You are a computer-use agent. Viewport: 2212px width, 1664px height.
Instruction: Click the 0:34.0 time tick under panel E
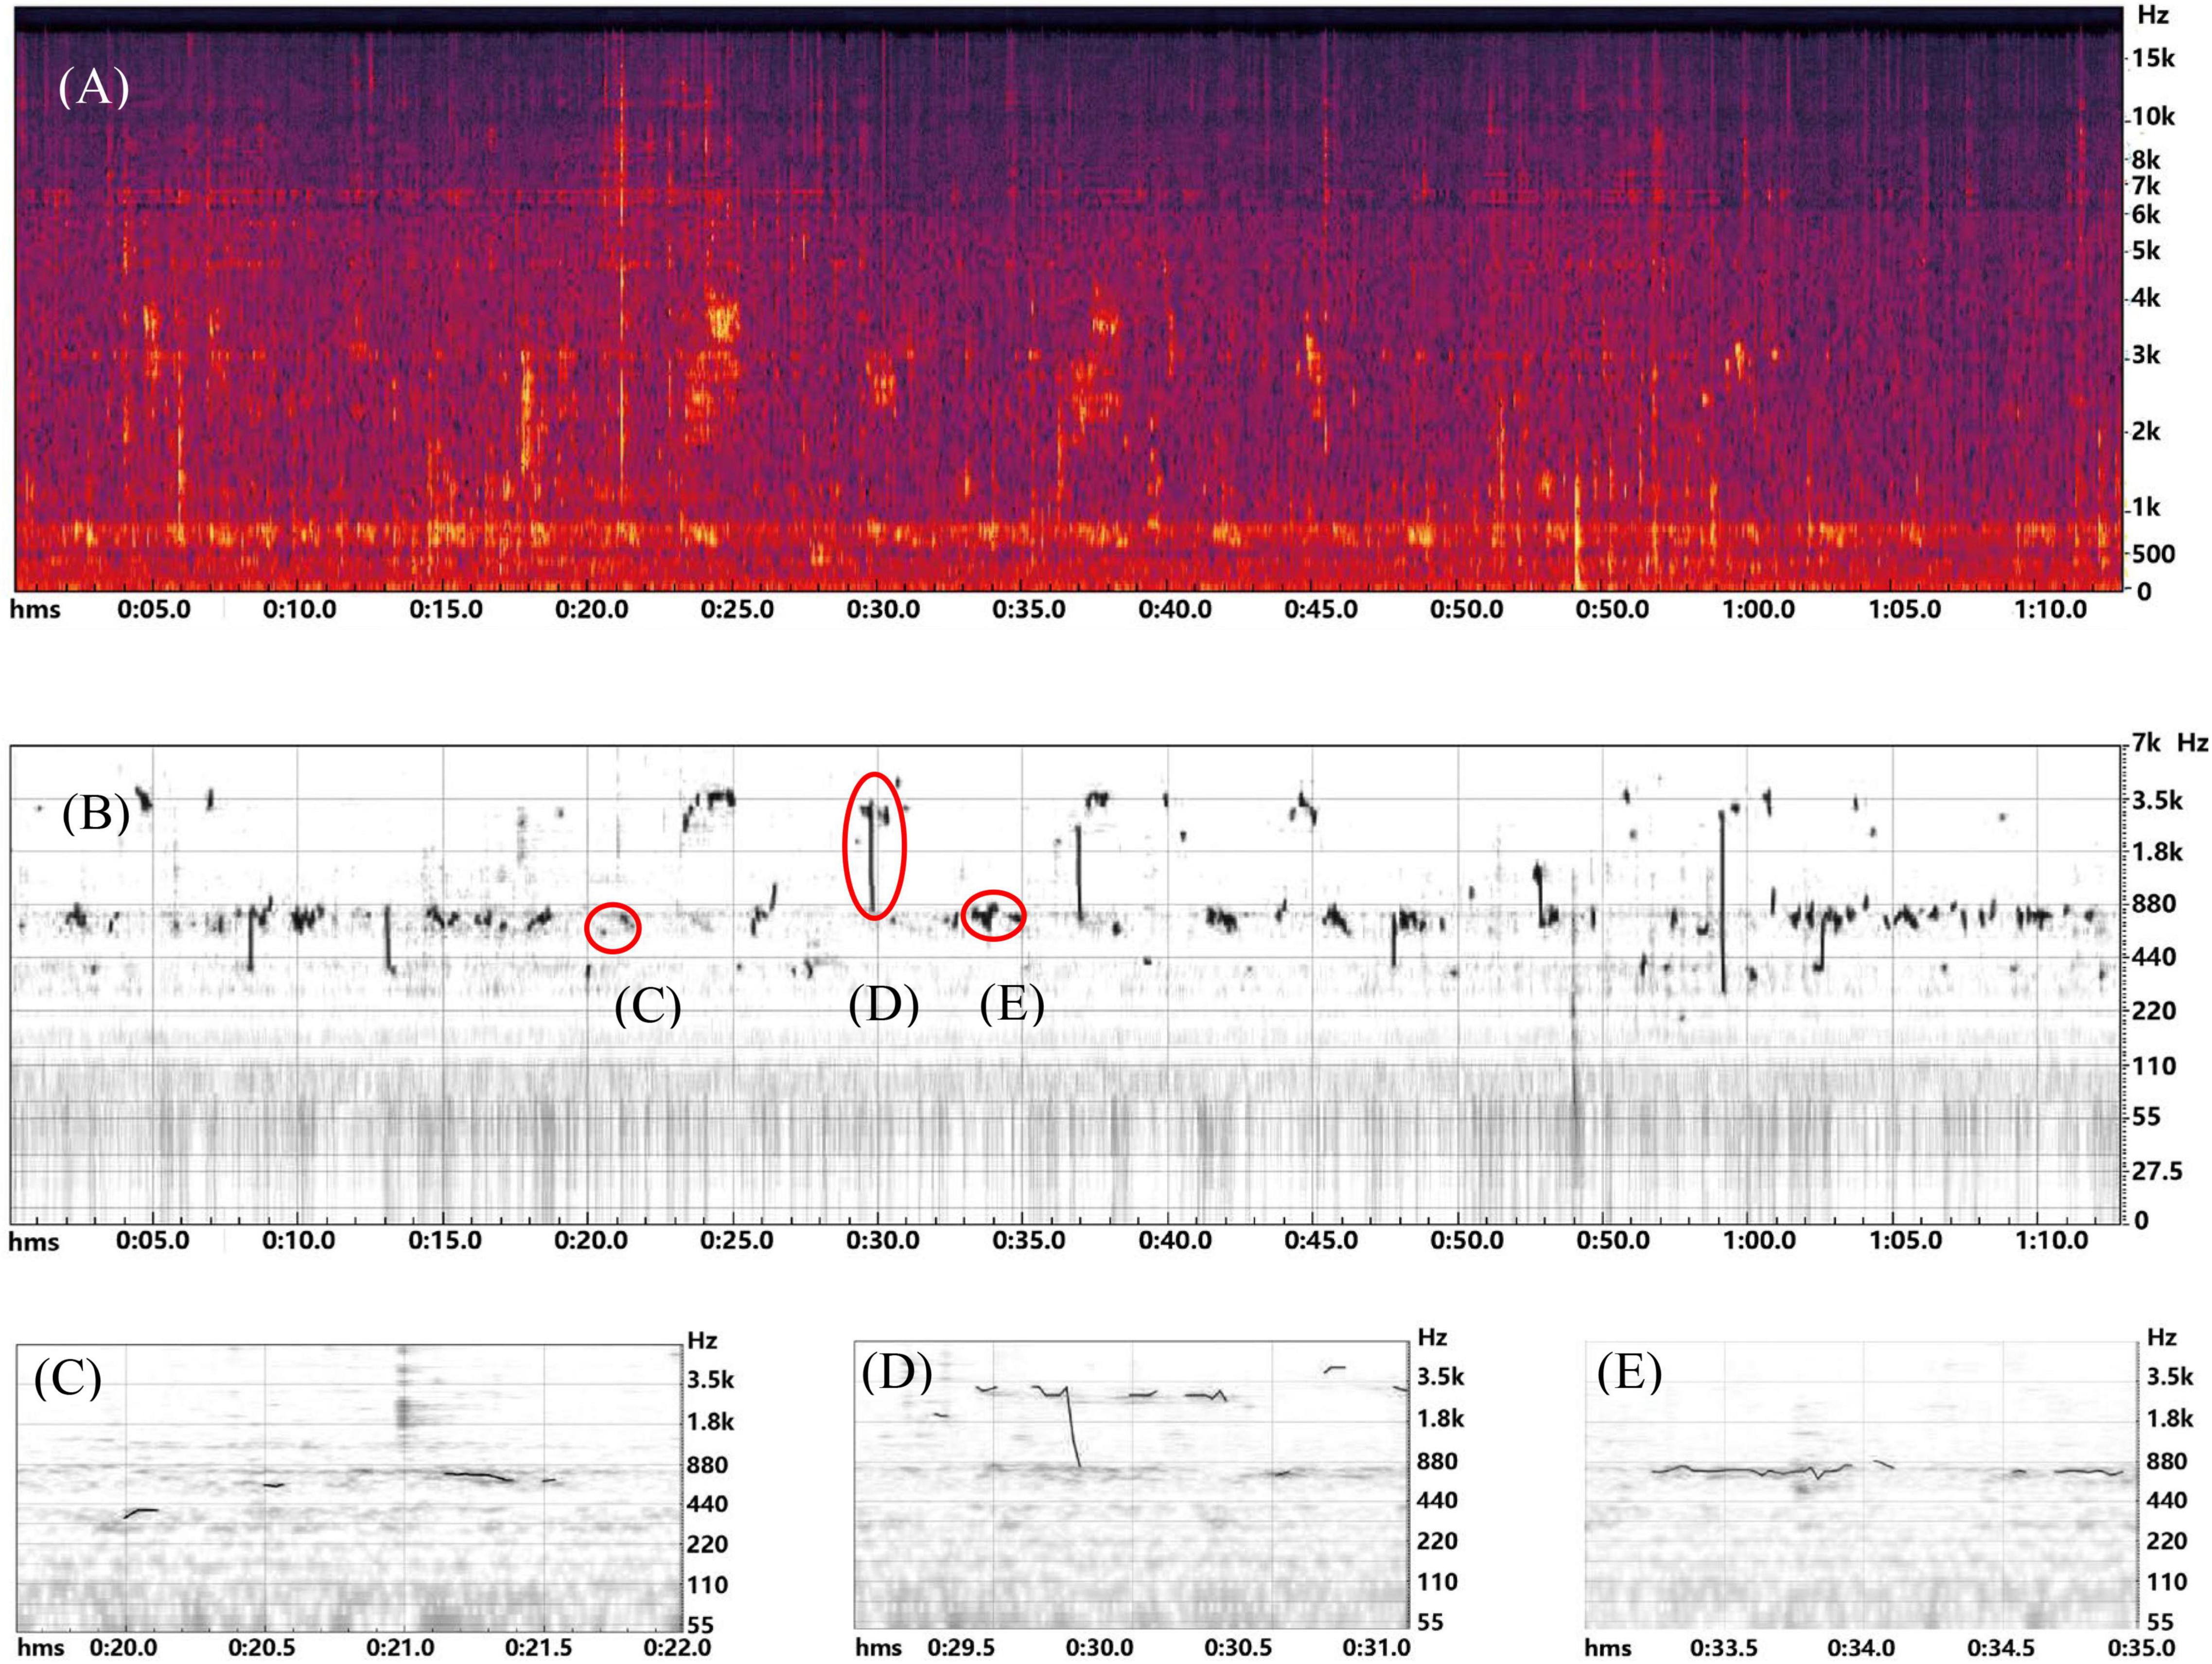pos(1862,1648)
